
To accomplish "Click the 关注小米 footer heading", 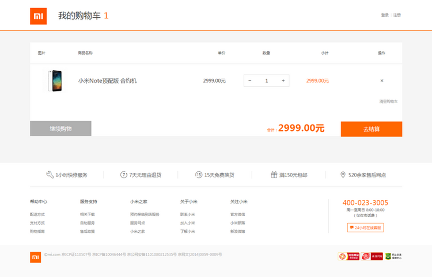I will tap(239, 202).
